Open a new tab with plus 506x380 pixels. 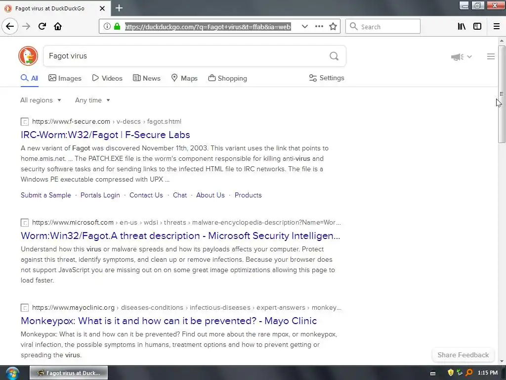[x=119, y=8]
